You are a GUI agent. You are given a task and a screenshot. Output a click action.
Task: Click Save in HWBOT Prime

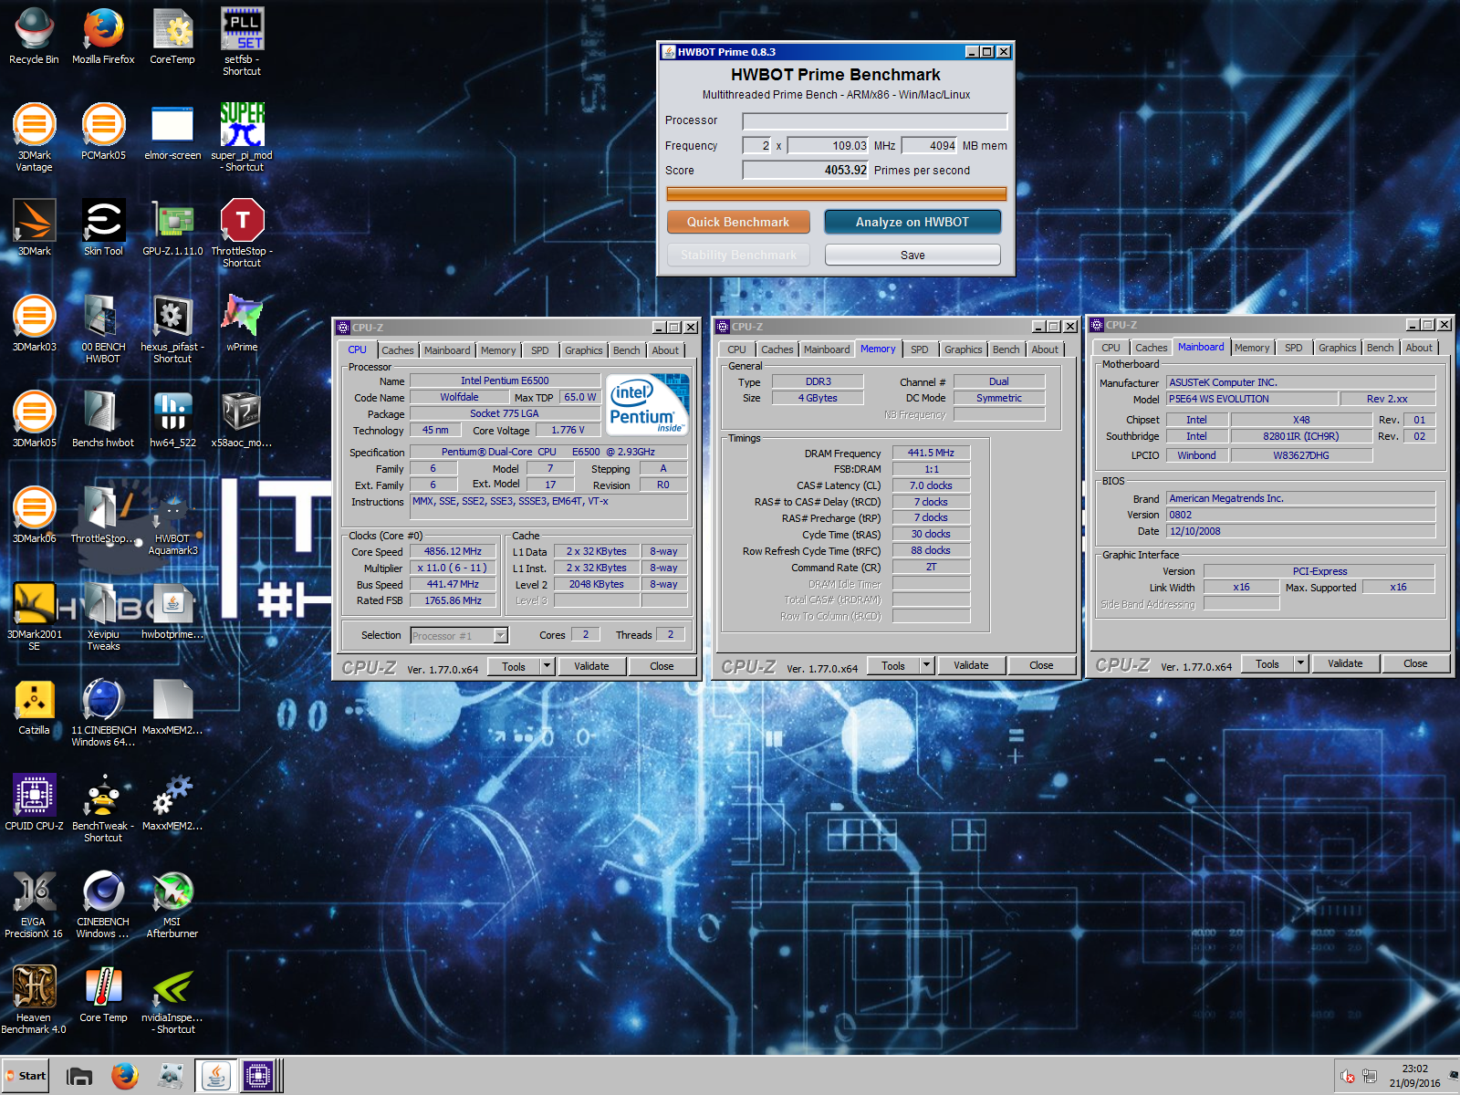tap(912, 255)
